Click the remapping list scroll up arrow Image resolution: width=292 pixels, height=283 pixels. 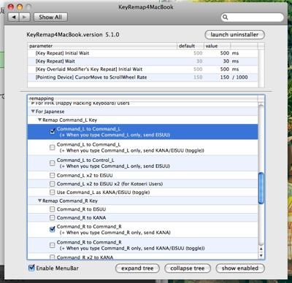[x=261, y=249]
